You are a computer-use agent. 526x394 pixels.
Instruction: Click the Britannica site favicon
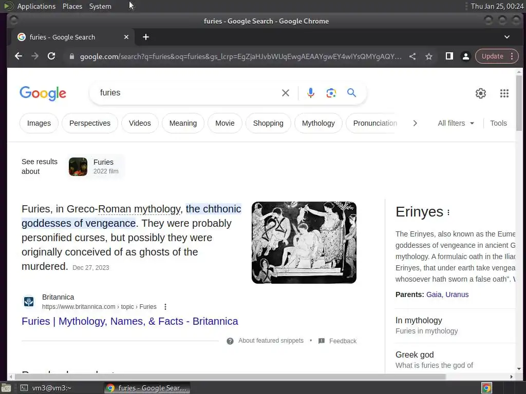(29, 302)
